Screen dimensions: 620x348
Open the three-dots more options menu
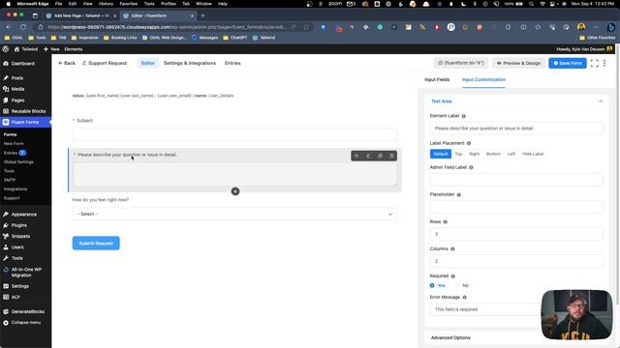(x=604, y=63)
